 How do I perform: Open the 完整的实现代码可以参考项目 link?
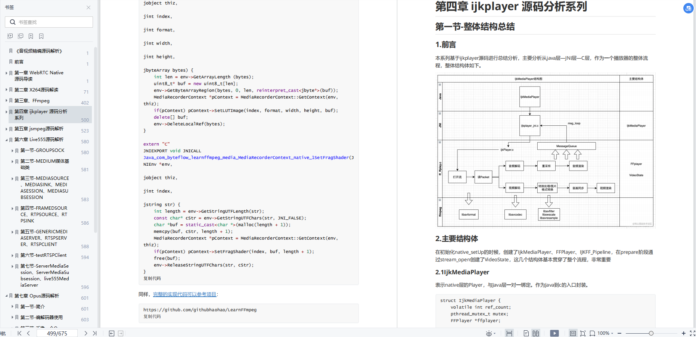point(184,294)
